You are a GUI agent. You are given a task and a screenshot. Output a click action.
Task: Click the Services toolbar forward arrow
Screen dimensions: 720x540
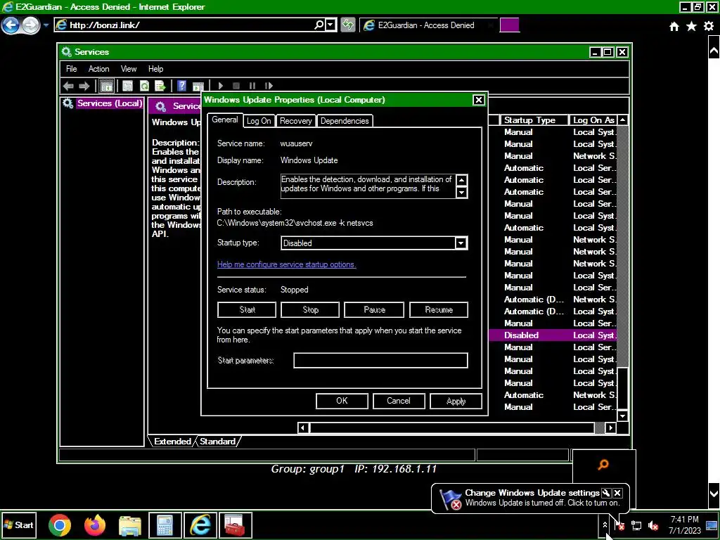(x=84, y=86)
